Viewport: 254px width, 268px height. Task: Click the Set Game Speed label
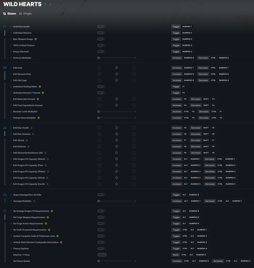[x=21, y=261]
